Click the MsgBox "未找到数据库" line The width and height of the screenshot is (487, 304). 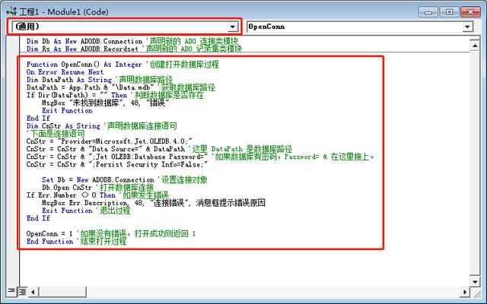click(x=106, y=103)
